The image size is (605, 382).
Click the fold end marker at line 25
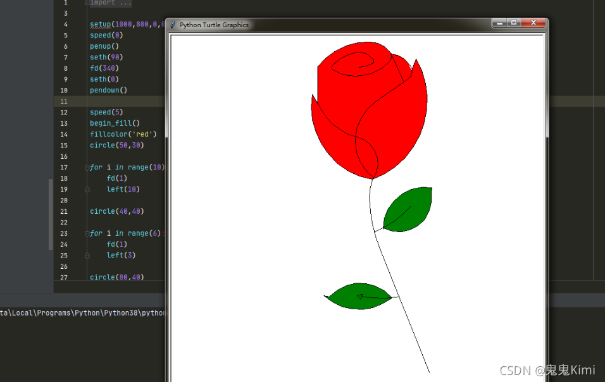(87, 255)
